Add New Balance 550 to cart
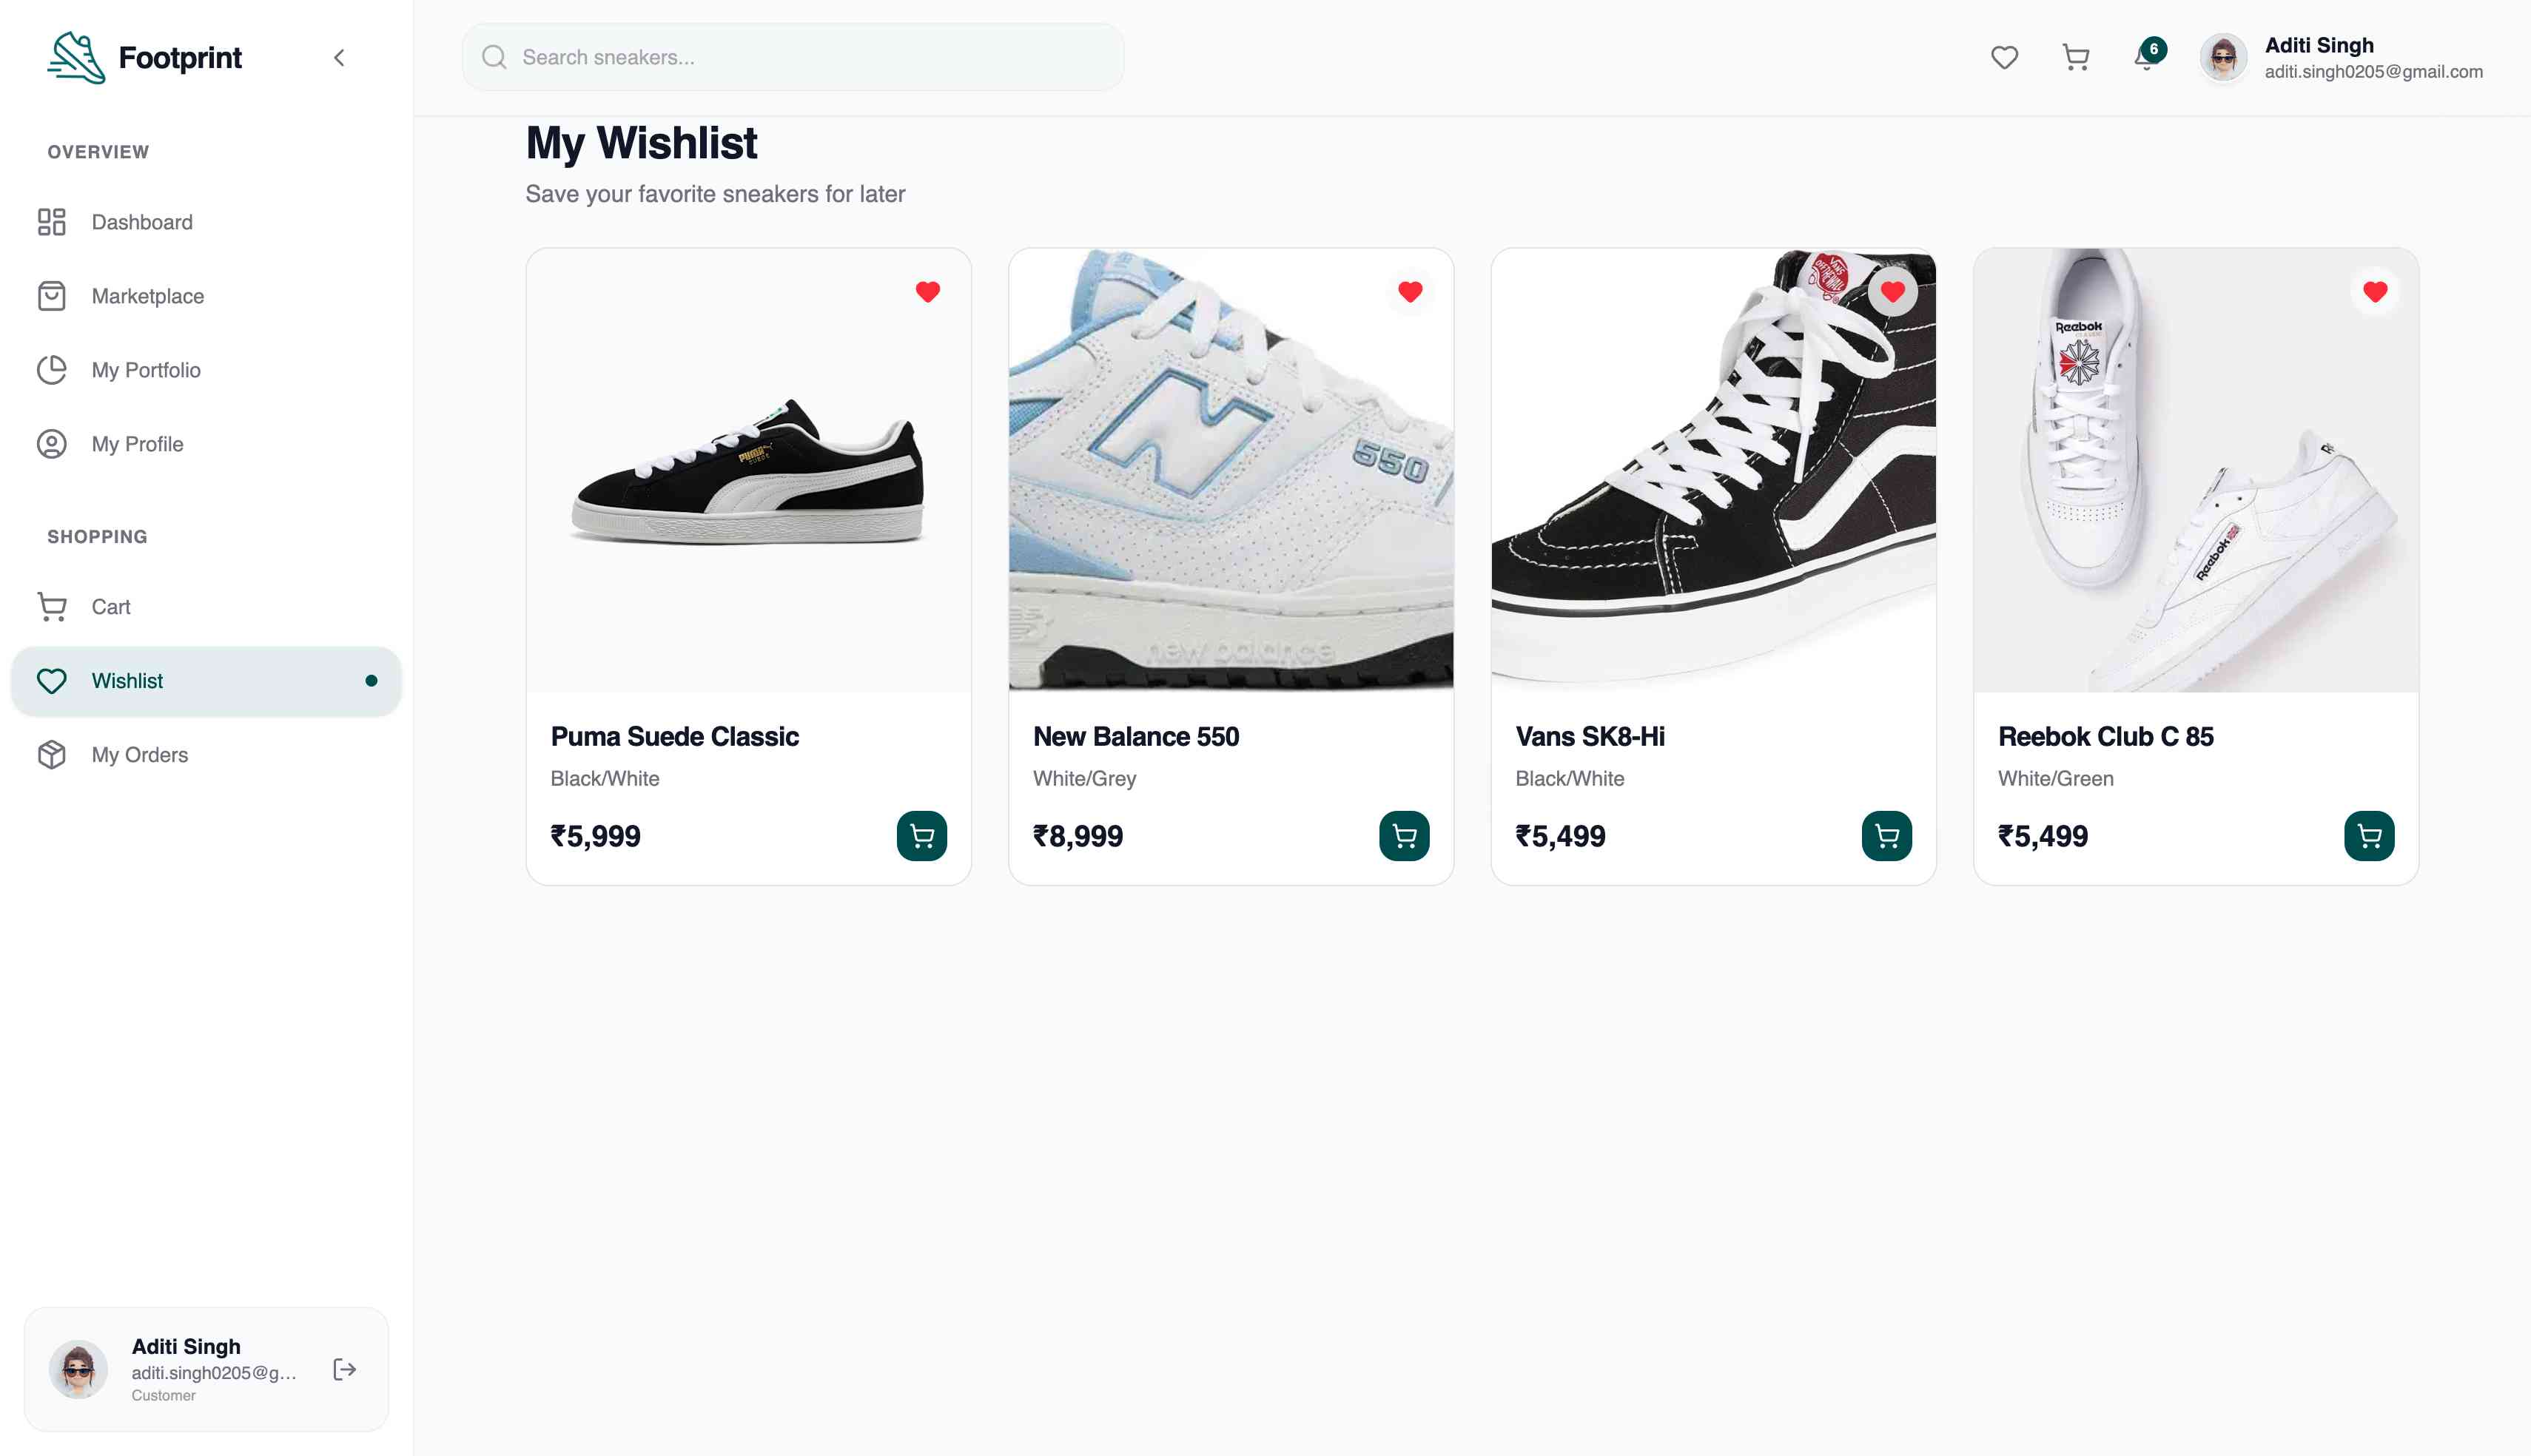Screen dimensions: 2531x1456 [1404, 835]
